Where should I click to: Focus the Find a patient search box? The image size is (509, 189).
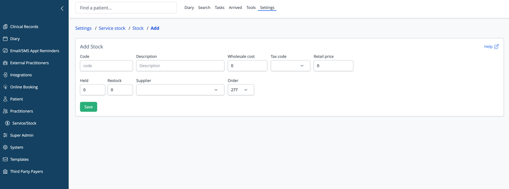[x=126, y=8]
